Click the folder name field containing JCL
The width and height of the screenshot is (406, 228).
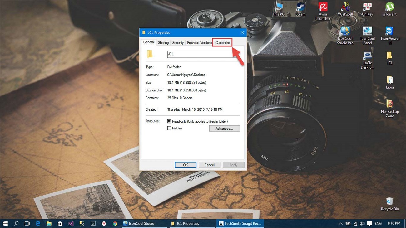point(204,54)
